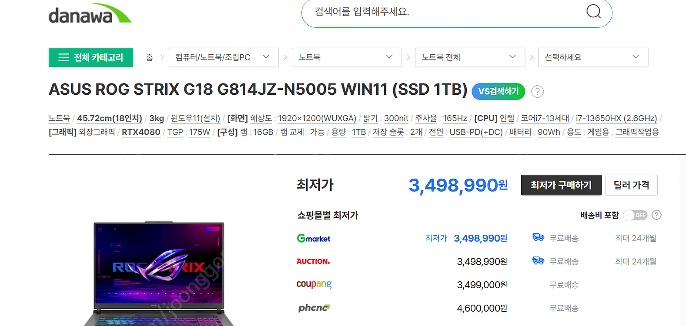The image size is (686, 326).
Task: Open the Coupang shop logo
Action: (314, 285)
